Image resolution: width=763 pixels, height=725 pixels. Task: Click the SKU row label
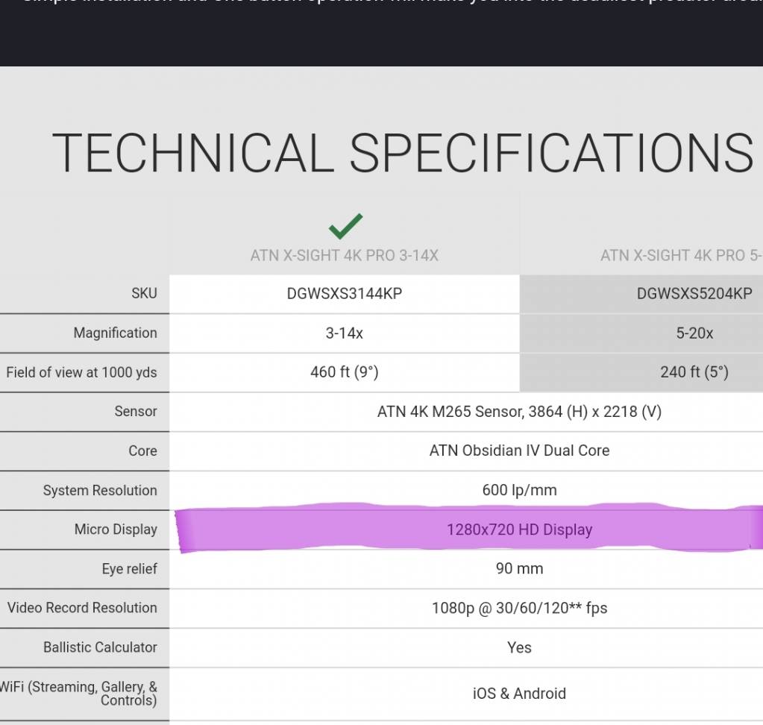pos(144,293)
